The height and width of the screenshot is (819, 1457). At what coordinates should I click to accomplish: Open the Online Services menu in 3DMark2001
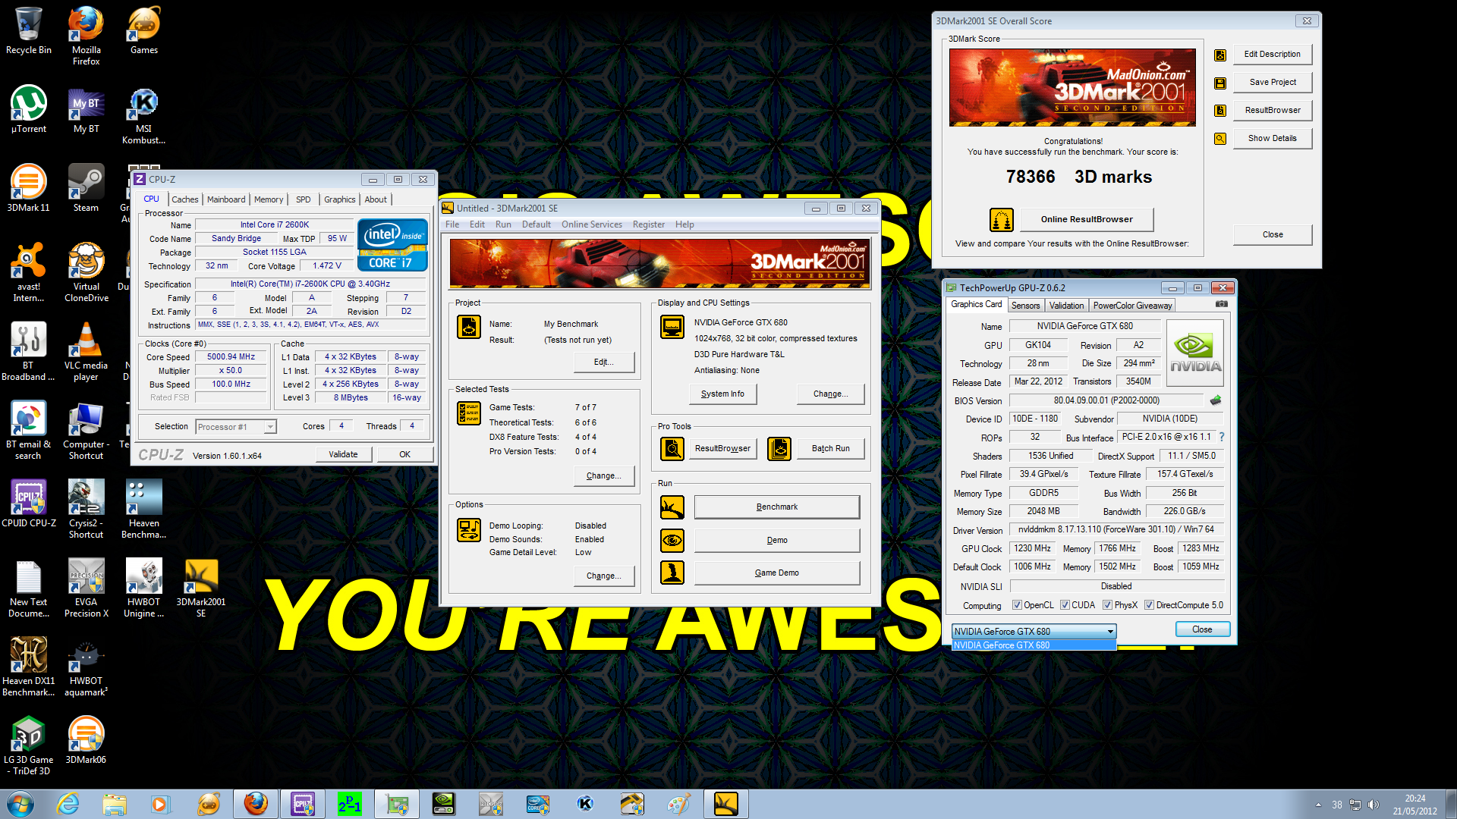tap(592, 224)
